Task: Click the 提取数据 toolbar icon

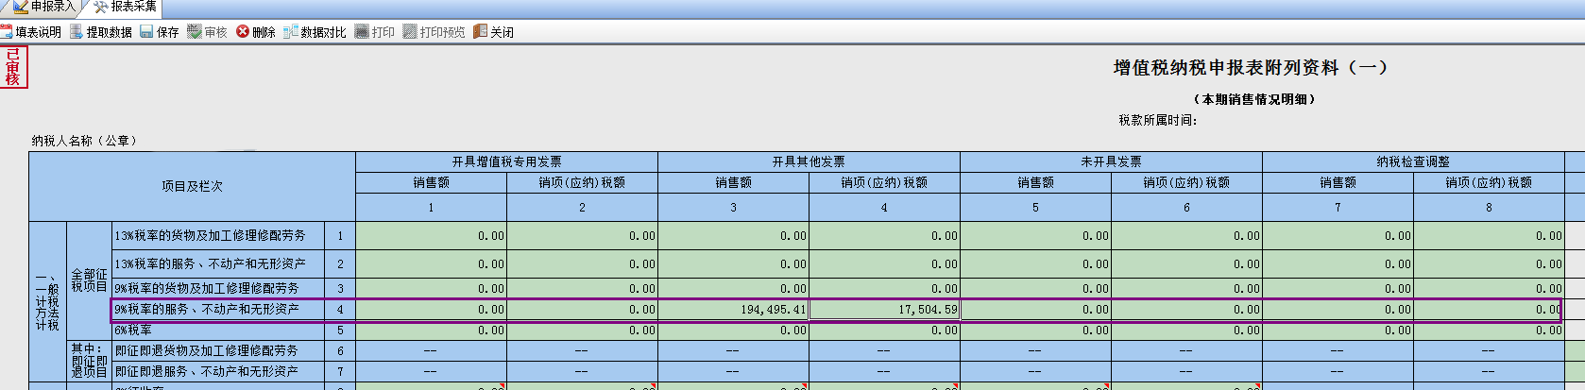Action: [77, 31]
